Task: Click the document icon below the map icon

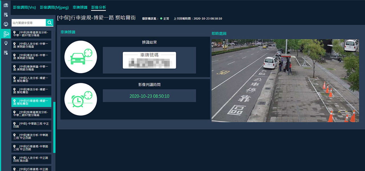Action: 6,15
